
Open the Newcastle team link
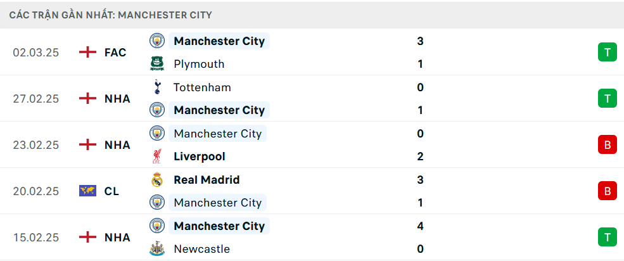[201, 249]
